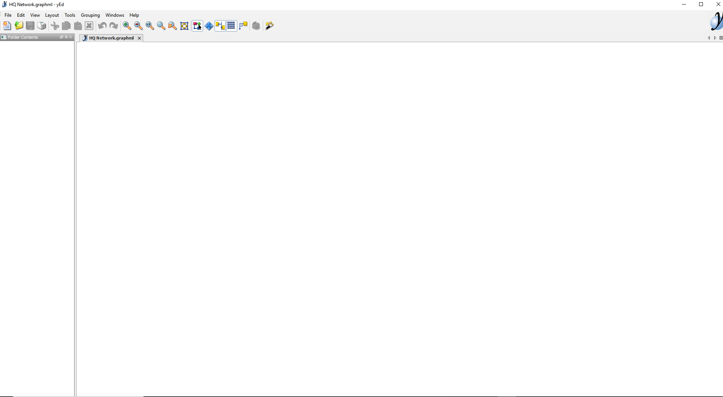Close the yEd window
The image size is (723, 397).
[x=718, y=5]
